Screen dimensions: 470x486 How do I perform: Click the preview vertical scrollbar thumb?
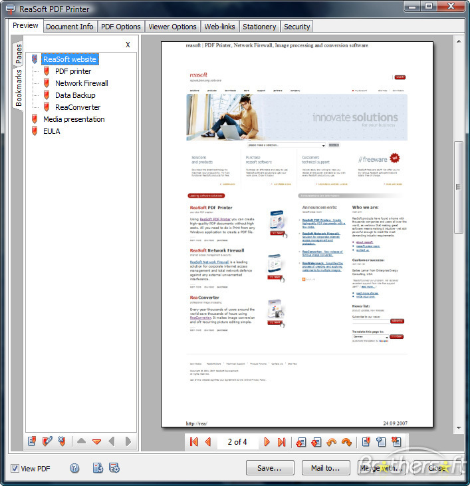(x=459, y=187)
